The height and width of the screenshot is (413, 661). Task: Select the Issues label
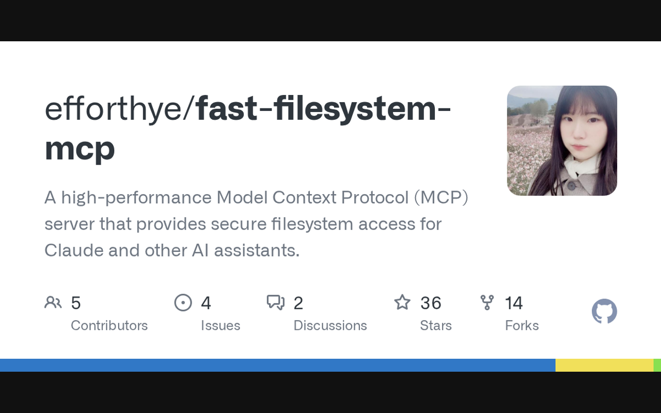[x=221, y=325]
